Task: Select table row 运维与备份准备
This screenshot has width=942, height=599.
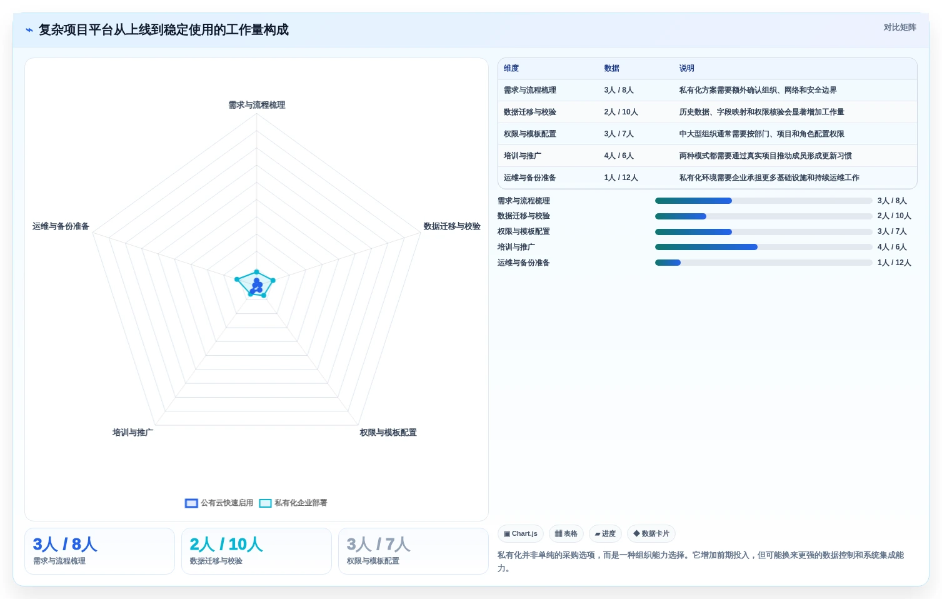Action: pyautogui.click(x=707, y=178)
